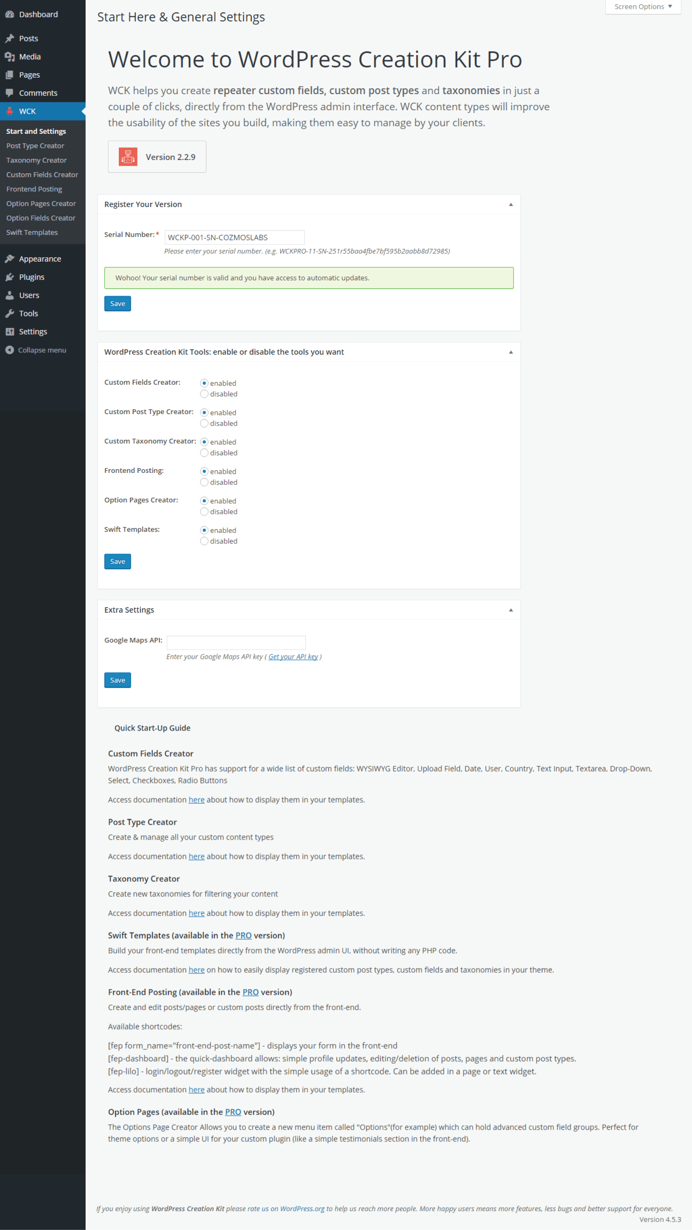The image size is (692, 1230).
Task: Save the Extra Settings form
Action: [x=118, y=680]
